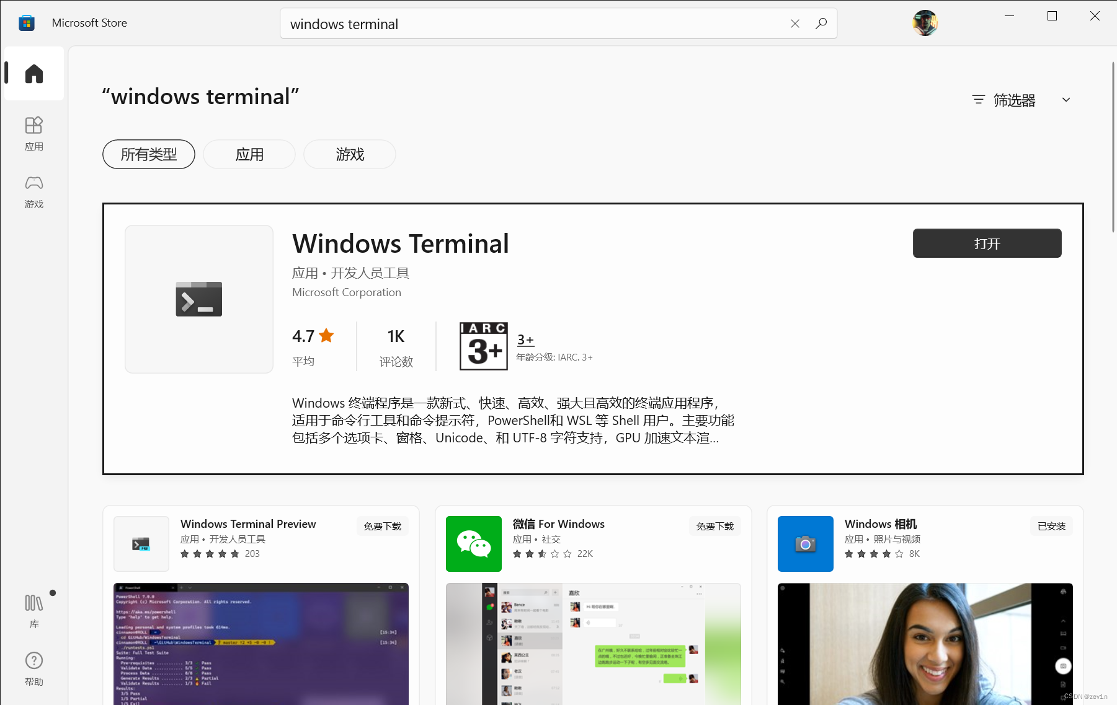Click the 3+ age rating link

click(525, 339)
